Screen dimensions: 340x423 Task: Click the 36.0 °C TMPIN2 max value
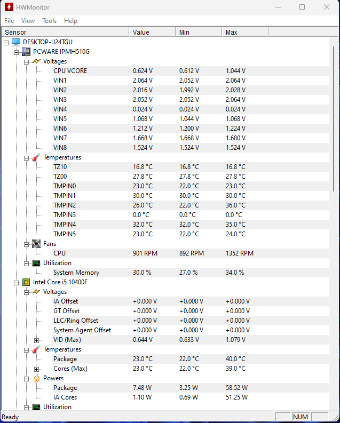click(x=235, y=205)
